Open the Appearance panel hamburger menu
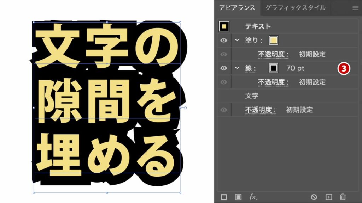 (x=355, y=8)
